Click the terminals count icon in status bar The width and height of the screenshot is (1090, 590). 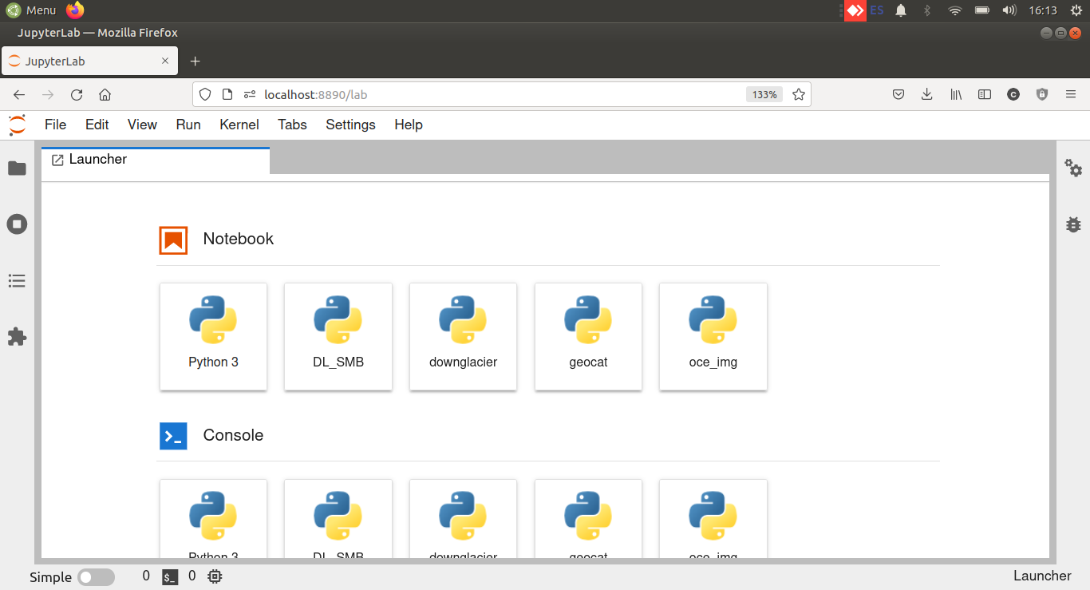(170, 577)
